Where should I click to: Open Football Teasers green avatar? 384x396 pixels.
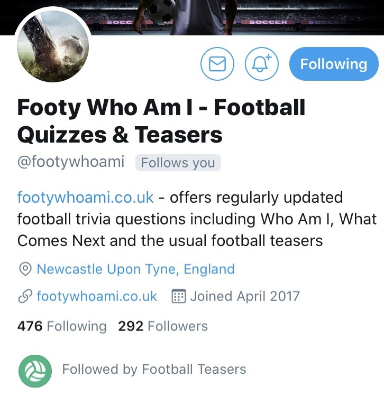(x=35, y=371)
